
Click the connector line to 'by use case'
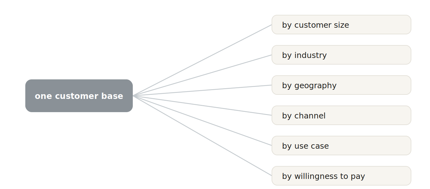click(202, 121)
